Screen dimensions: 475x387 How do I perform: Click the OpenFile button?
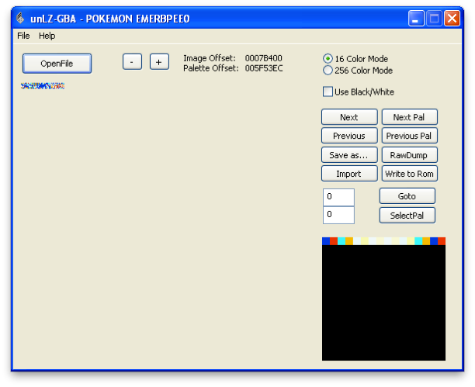pyautogui.click(x=57, y=64)
